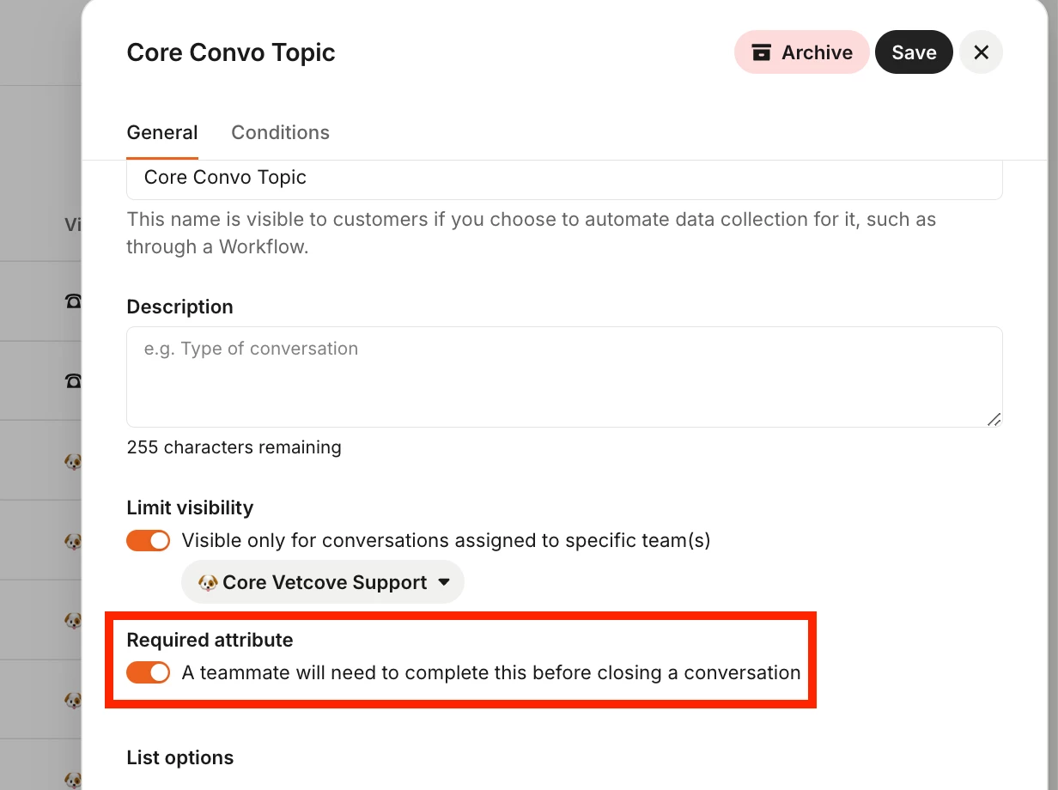Select the General tab
This screenshot has width=1058, height=790.
coord(162,132)
